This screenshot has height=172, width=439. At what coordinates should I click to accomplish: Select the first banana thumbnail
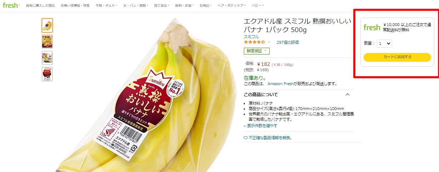(x=47, y=25)
